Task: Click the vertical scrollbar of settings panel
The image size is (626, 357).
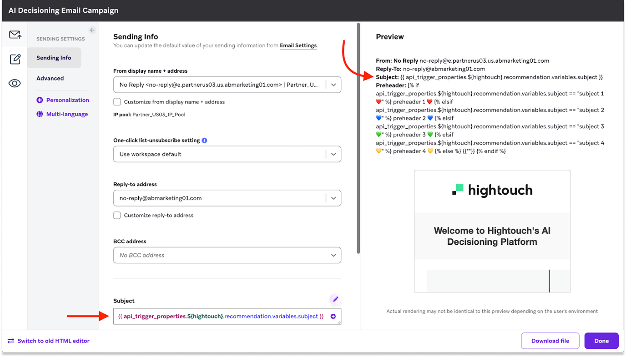Action: pos(358,137)
